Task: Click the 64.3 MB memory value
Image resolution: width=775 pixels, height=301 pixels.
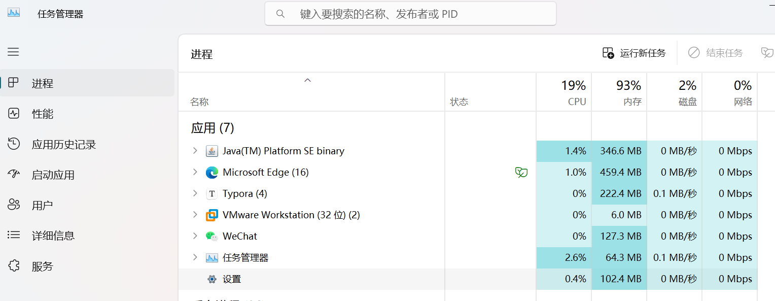Action: [x=623, y=257]
